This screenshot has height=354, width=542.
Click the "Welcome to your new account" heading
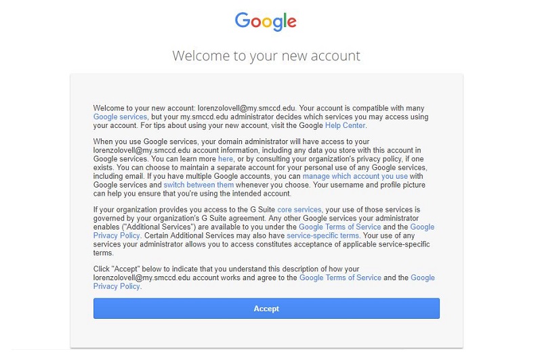(x=266, y=56)
